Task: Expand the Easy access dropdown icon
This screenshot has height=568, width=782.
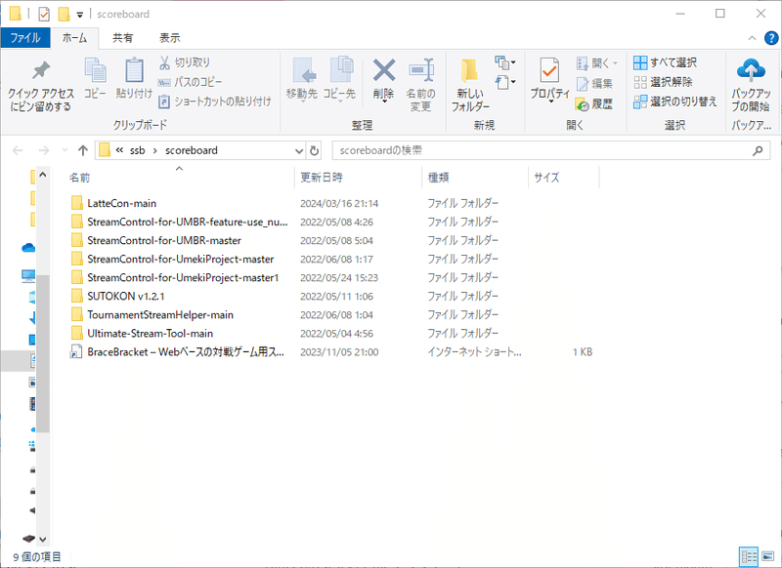Action: pos(504,82)
